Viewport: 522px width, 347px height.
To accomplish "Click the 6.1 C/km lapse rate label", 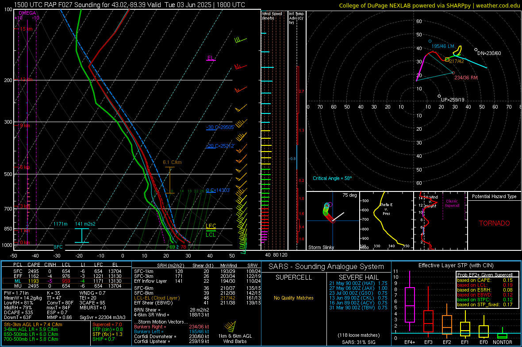I will pyautogui.click(x=172, y=162).
